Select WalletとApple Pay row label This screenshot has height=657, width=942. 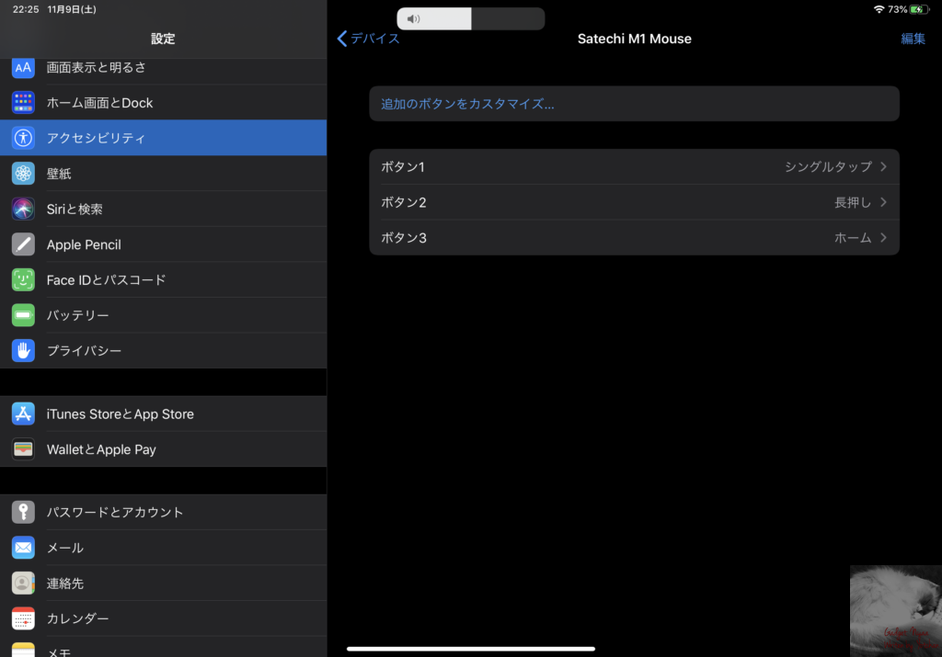[x=101, y=449]
